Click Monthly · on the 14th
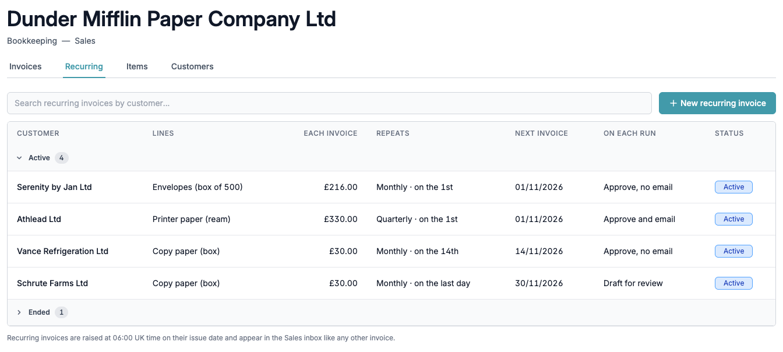This screenshot has width=783, height=352. click(x=417, y=251)
